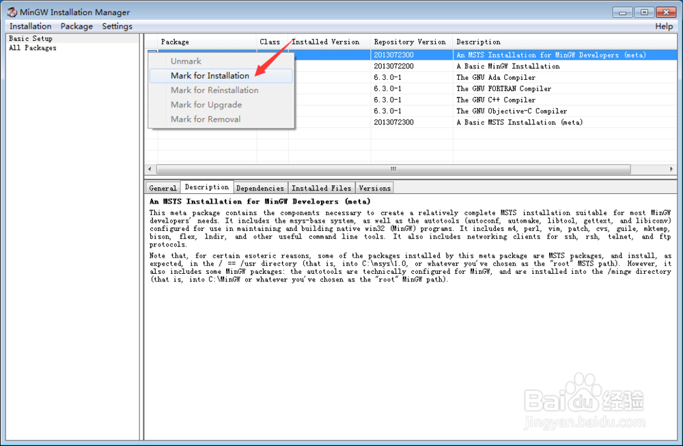The width and height of the screenshot is (683, 446).
Task: Select All Packages in left pane
Action: (x=33, y=48)
